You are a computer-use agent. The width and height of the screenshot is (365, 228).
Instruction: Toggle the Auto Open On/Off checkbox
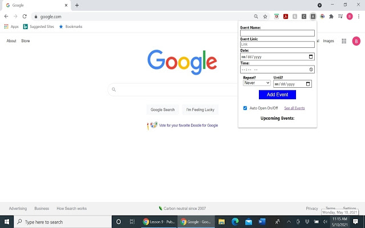click(x=245, y=108)
